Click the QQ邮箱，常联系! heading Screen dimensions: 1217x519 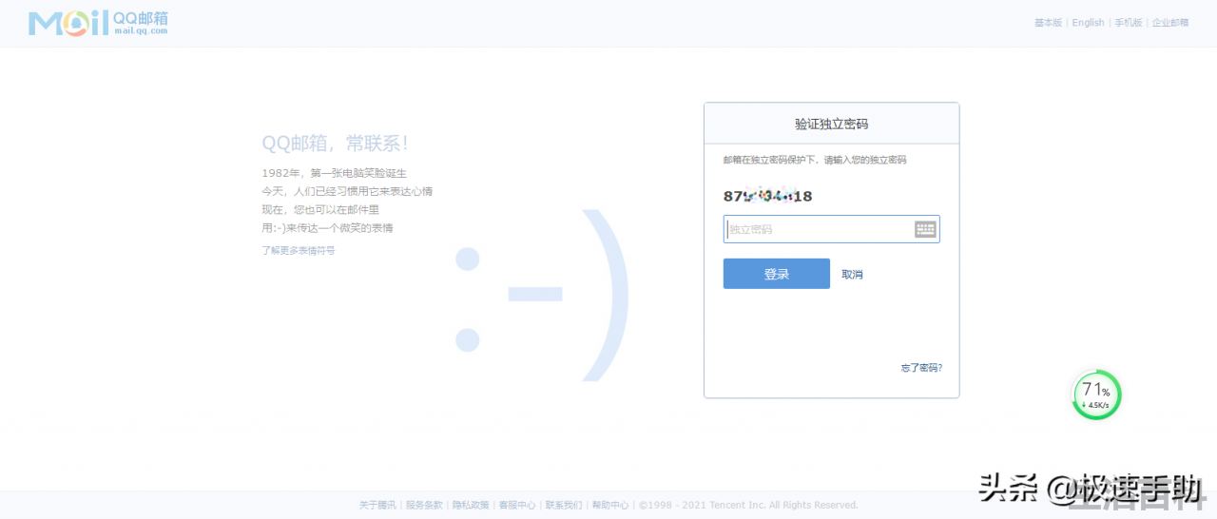(x=335, y=144)
